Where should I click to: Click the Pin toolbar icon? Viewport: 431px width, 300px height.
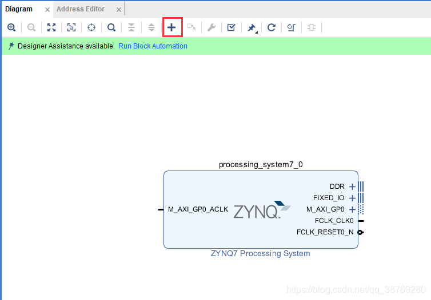pyautogui.click(x=252, y=28)
